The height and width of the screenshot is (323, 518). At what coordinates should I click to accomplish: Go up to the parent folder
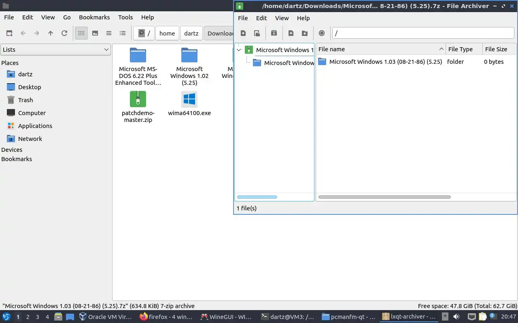51,33
